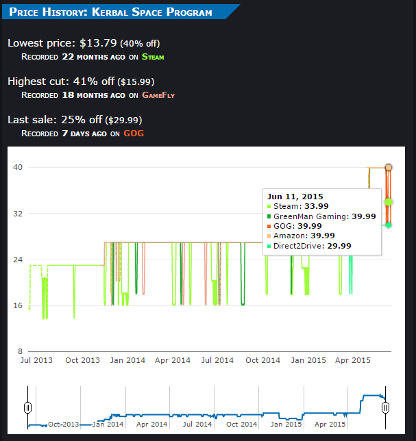Image resolution: width=416 pixels, height=441 pixels.
Task: Click the 'Oct 2013' main axis label
Action: 82,360
